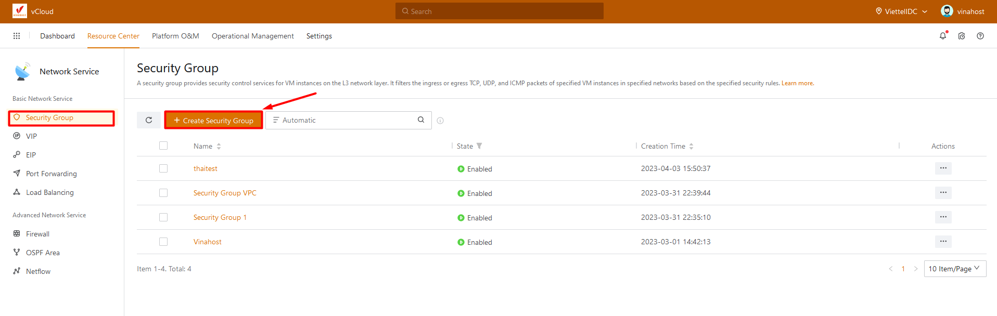Click the search magnifier icon in filter box

click(420, 120)
